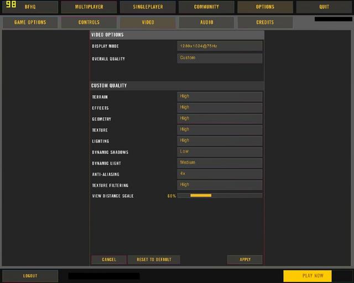354x283 pixels.
Task: Open the Texture Filtering dropdown
Action: pyautogui.click(x=220, y=185)
